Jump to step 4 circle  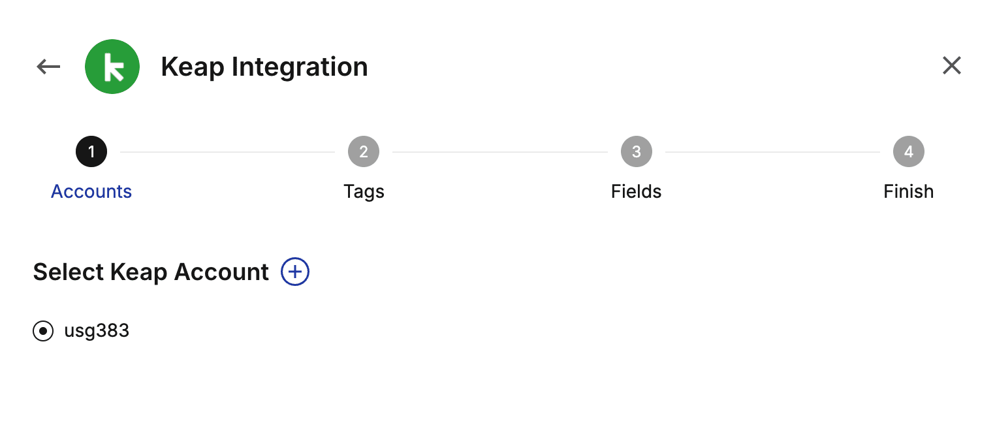(x=909, y=152)
